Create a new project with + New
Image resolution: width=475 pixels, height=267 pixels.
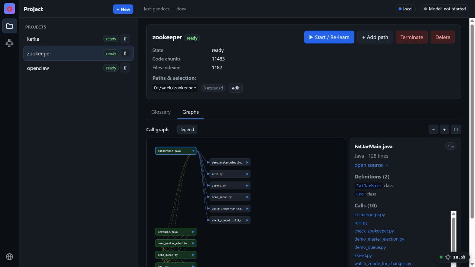[x=123, y=9]
